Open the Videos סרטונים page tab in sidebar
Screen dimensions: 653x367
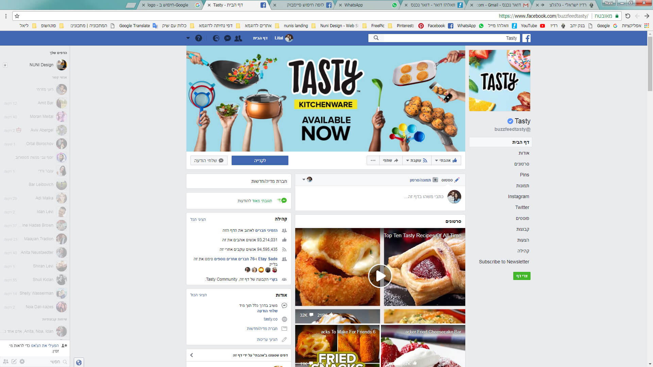521,164
